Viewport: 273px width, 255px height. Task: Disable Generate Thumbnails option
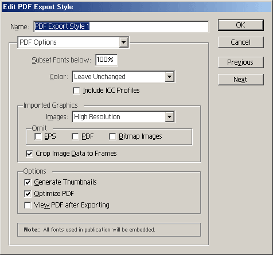[28, 182]
